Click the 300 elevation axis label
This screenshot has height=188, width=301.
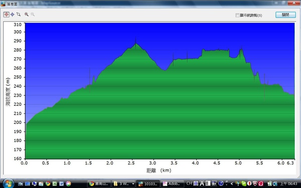[18, 32]
